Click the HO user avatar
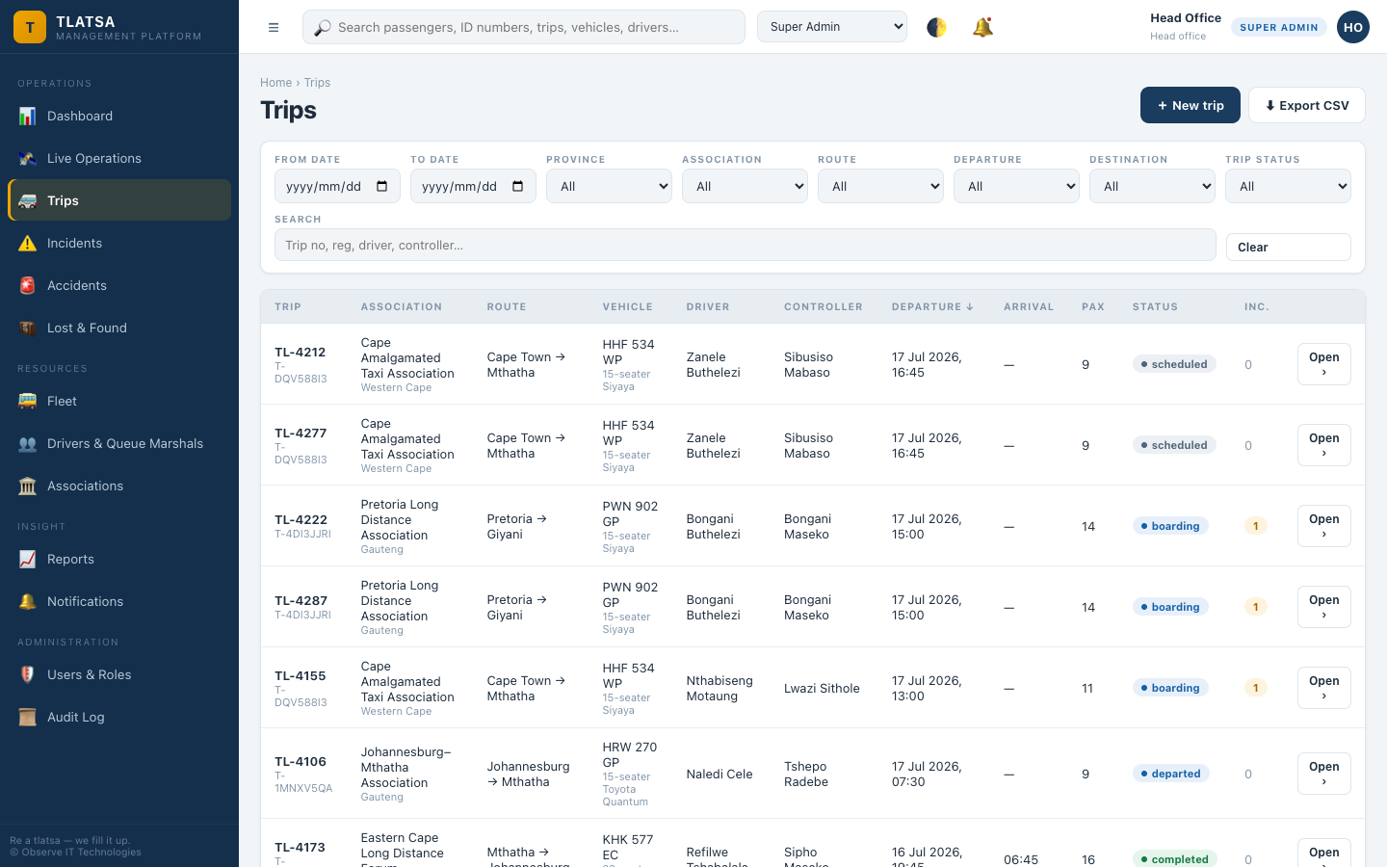The height and width of the screenshot is (867, 1387). [x=1353, y=27]
